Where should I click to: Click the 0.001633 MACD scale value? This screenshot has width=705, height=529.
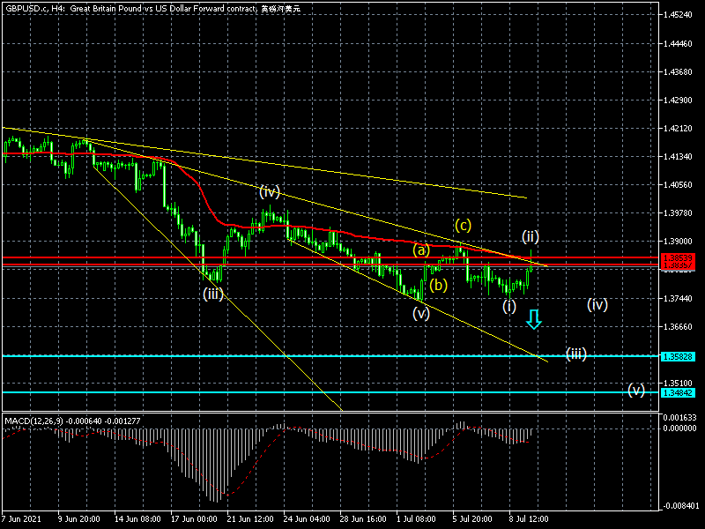(x=679, y=417)
